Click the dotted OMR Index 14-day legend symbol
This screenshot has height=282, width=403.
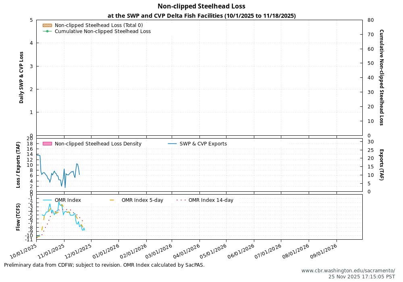click(x=181, y=200)
